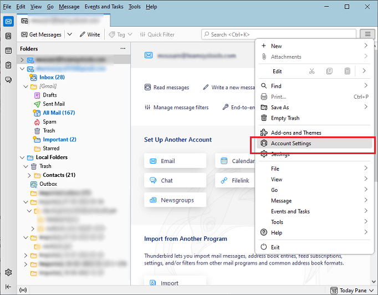Open the View submenu in app menu
This screenshot has width=378, height=295.
[x=315, y=179]
